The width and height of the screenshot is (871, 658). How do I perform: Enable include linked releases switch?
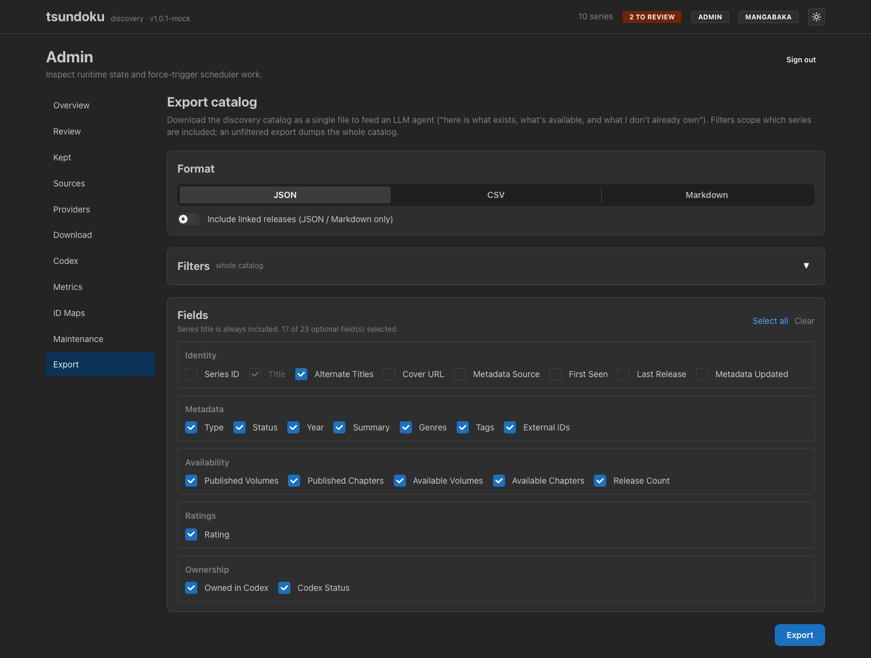click(x=189, y=219)
